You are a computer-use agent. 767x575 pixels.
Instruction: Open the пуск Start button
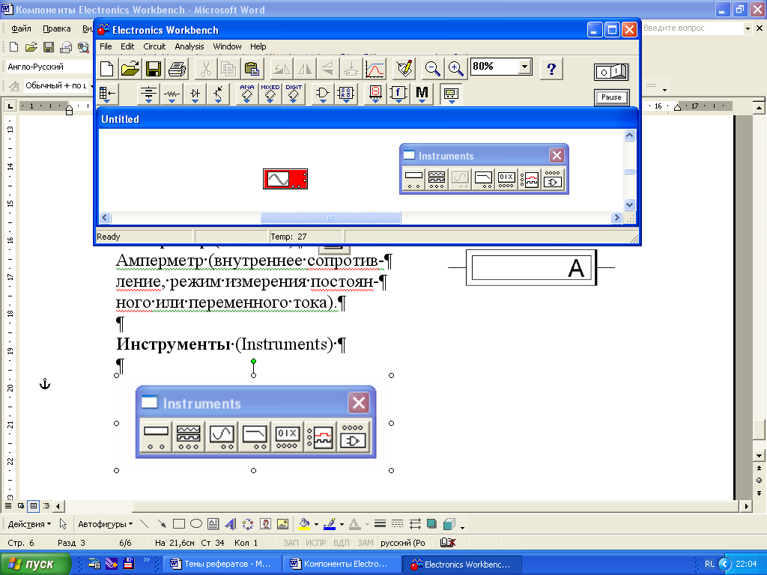click(34, 564)
